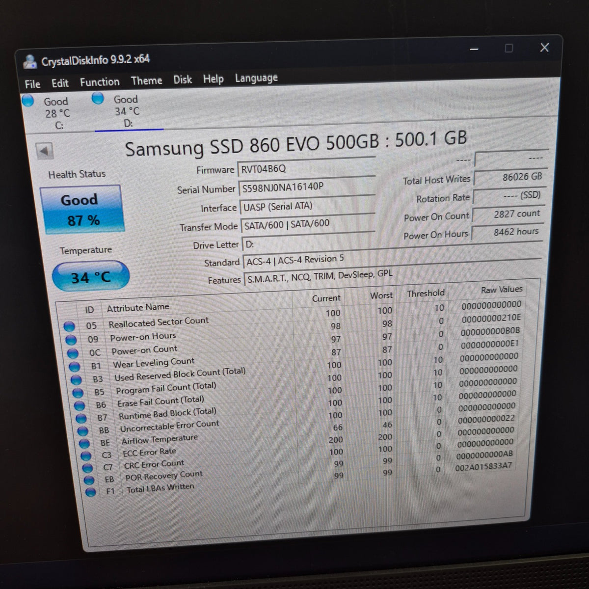589x589 pixels.
Task: Click the status dot for Total LBAs Written
Action: (x=90, y=492)
